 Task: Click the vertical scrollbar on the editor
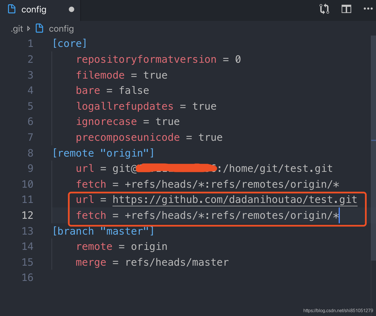[x=373, y=148]
